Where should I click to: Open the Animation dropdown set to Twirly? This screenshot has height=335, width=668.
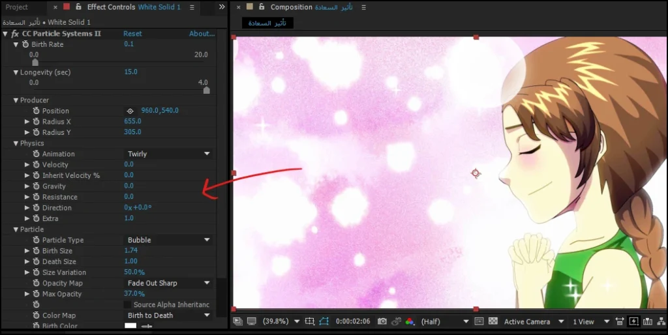pos(168,154)
